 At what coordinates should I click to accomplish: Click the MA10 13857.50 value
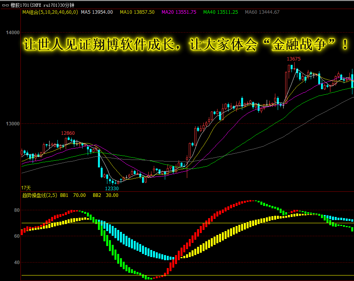point(137,12)
